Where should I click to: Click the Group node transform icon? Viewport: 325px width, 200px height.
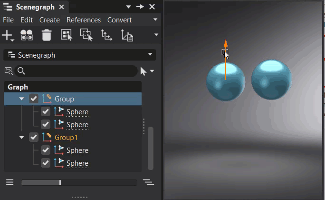(47, 99)
